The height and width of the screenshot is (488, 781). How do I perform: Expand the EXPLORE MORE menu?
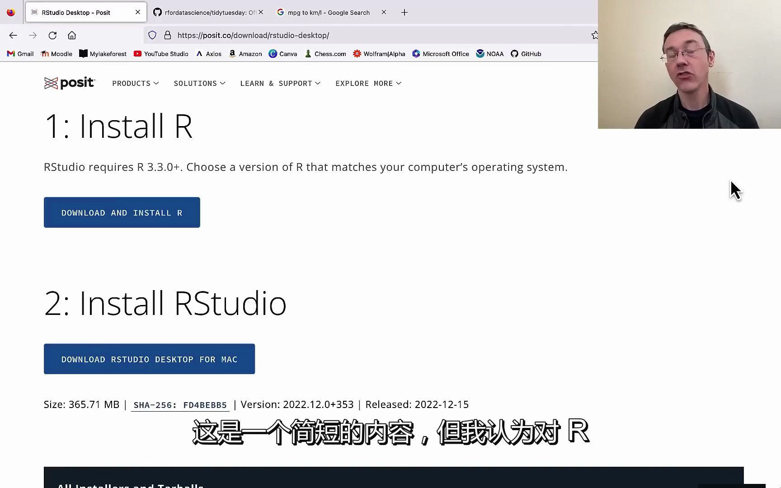[x=368, y=84]
